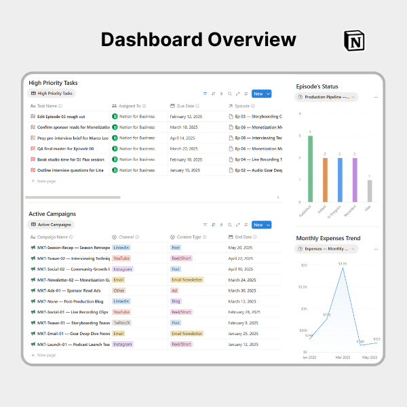This screenshot has width=407, height=407.
Task: Open the Expenses — Monthly view dropdown
Action: point(326,249)
